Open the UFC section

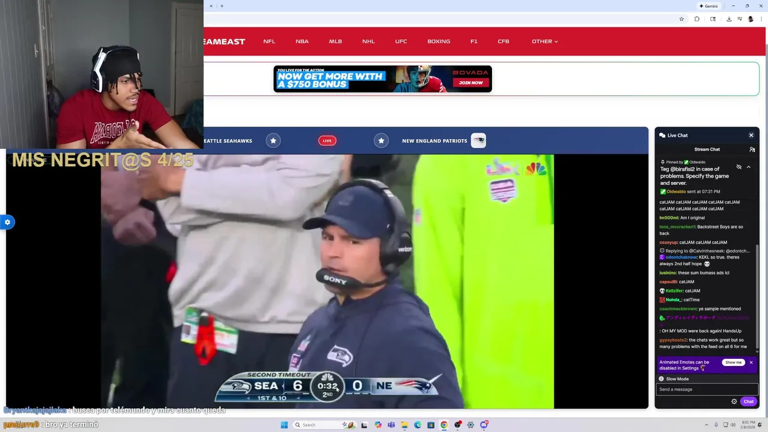(x=401, y=41)
